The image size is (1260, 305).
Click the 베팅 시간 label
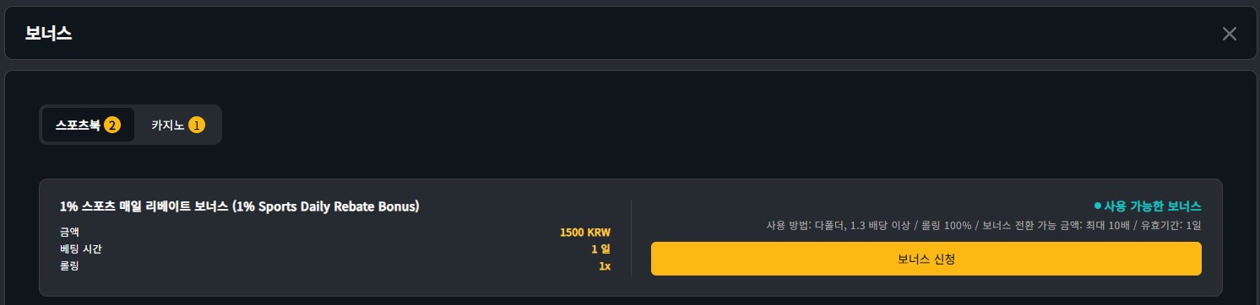81,249
